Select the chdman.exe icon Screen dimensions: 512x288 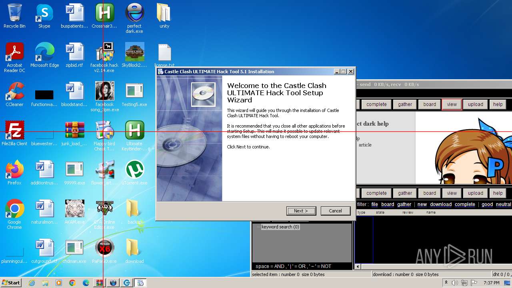click(x=74, y=251)
